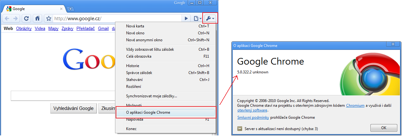Image resolution: width=403 pixels, height=137 pixels.
Task: Click the Forward navigation arrow
Action: 16,18
